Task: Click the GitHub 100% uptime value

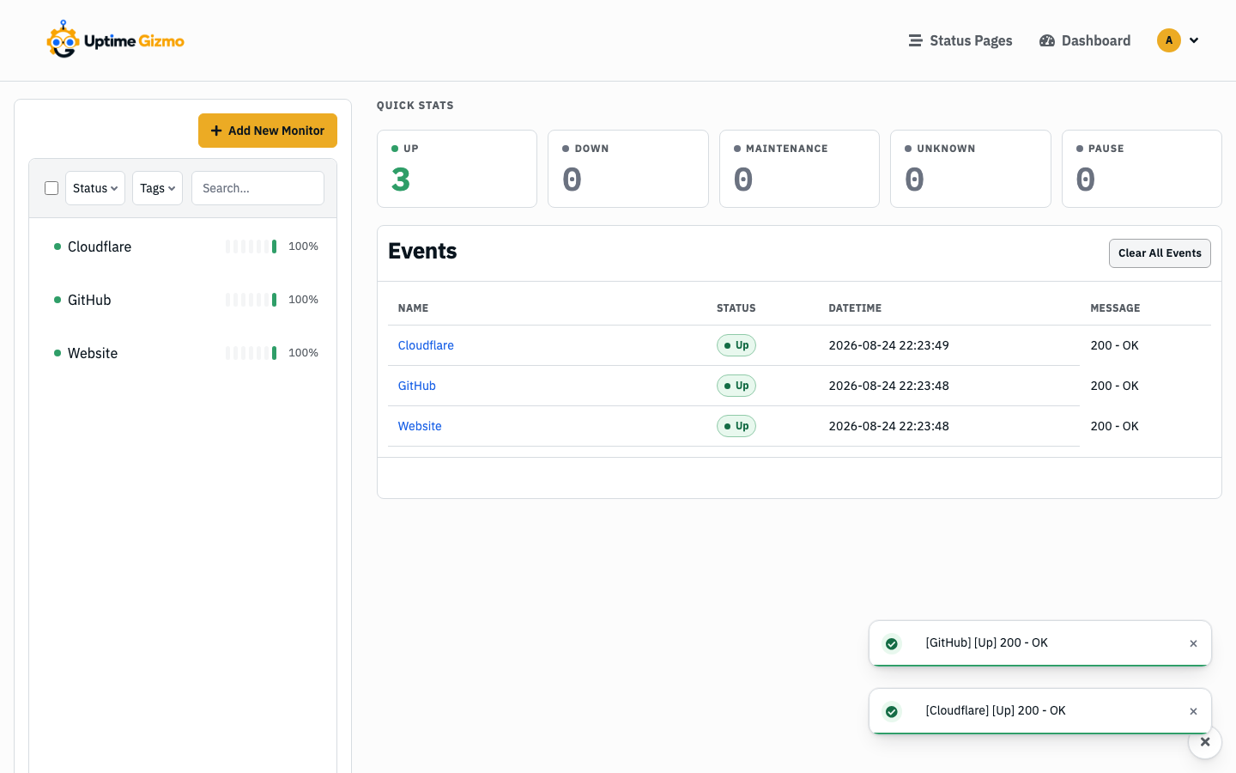Action: (303, 300)
